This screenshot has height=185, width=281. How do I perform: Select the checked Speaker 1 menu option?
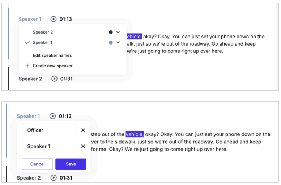coord(42,42)
